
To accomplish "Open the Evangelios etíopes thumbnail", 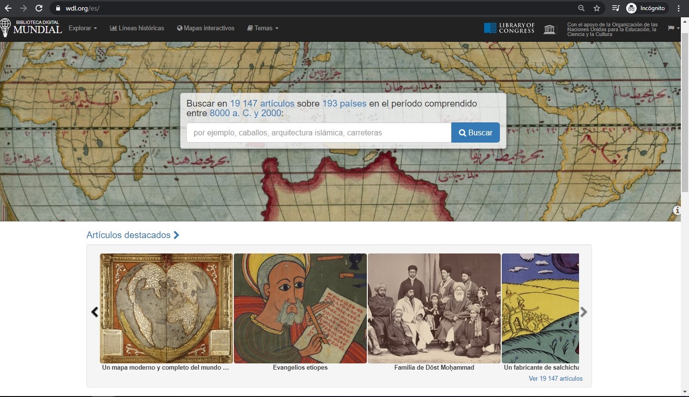I will click(x=300, y=309).
